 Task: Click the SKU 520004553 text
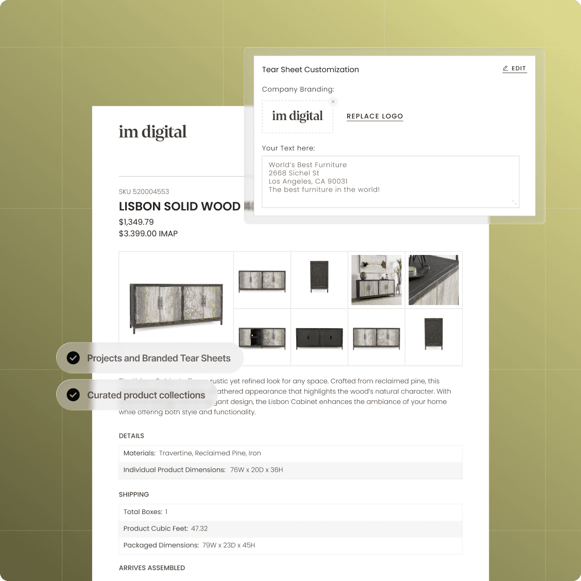(144, 192)
